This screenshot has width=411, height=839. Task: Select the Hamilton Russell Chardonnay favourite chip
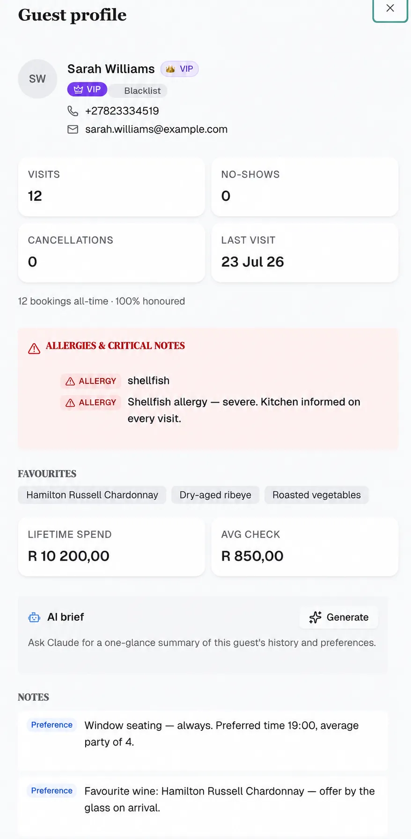(92, 495)
